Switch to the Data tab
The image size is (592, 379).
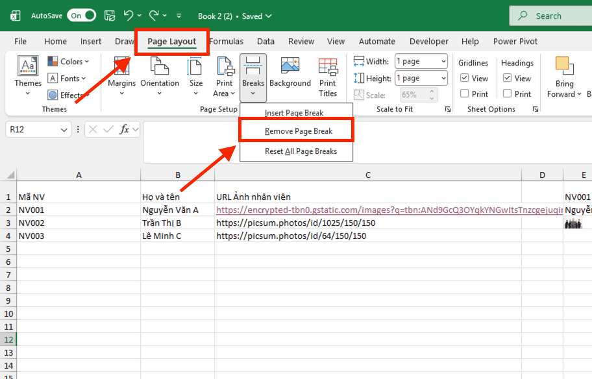pyautogui.click(x=265, y=42)
